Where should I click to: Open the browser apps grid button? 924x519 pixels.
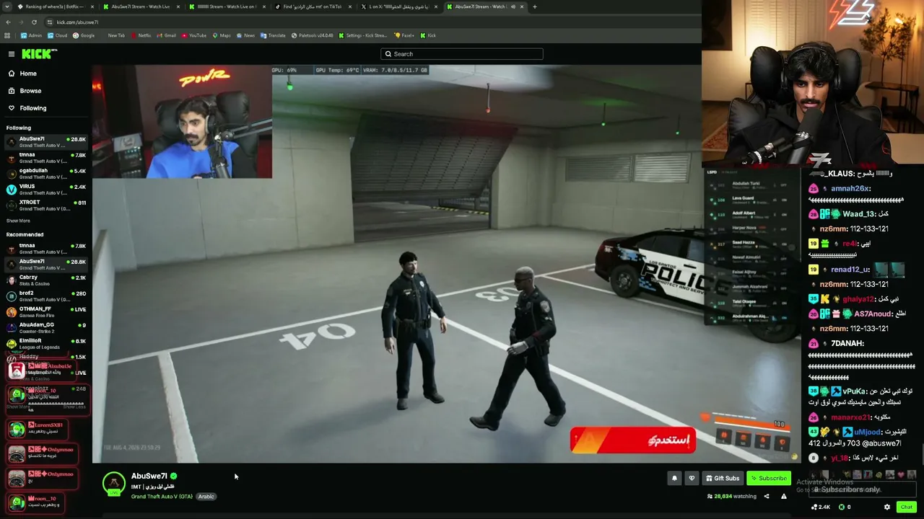(8, 35)
